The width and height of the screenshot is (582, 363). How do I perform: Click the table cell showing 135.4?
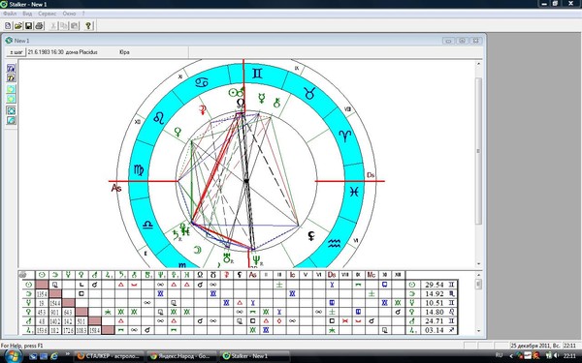click(x=42, y=293)
